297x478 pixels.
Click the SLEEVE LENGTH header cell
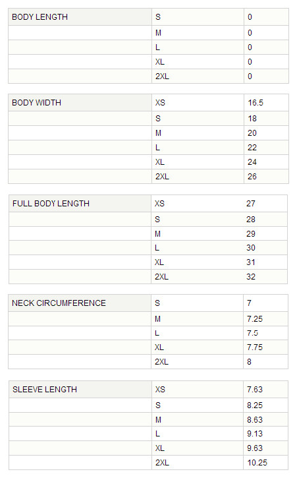point(80,389)
